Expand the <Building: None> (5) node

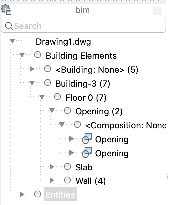pos(32,69)
